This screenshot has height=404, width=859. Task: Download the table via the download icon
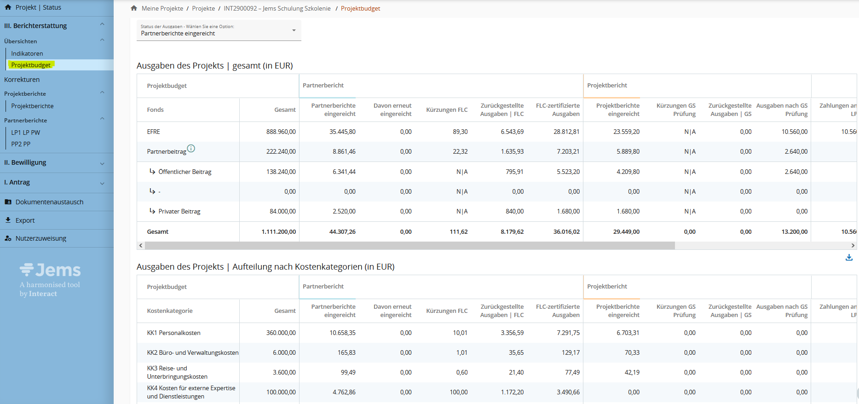tap(849, 258)
